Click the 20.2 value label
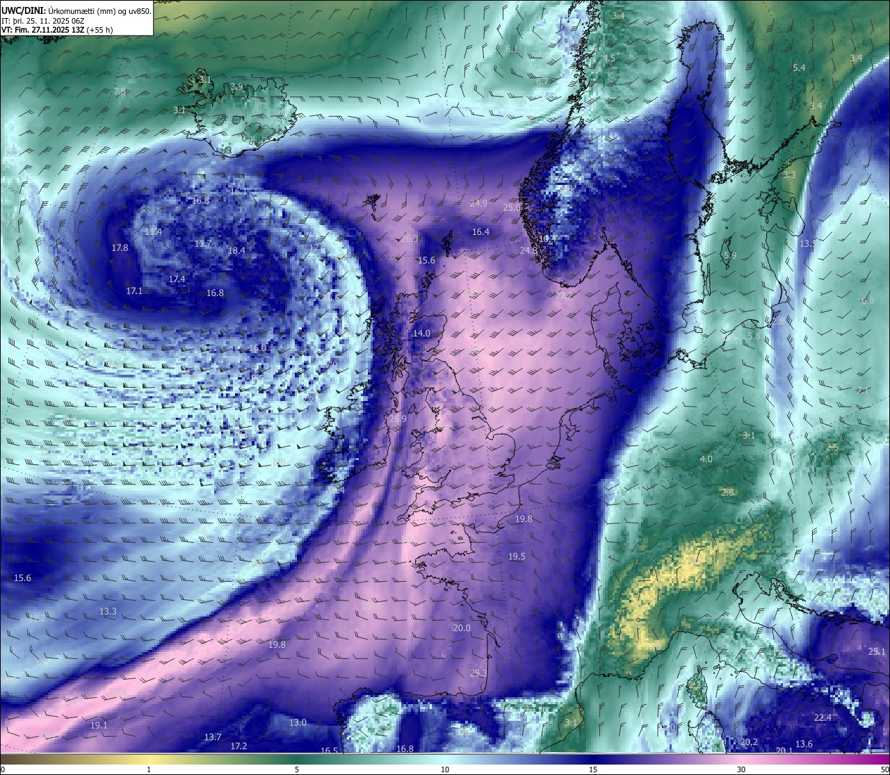890x775 pixels. point(749,742)
